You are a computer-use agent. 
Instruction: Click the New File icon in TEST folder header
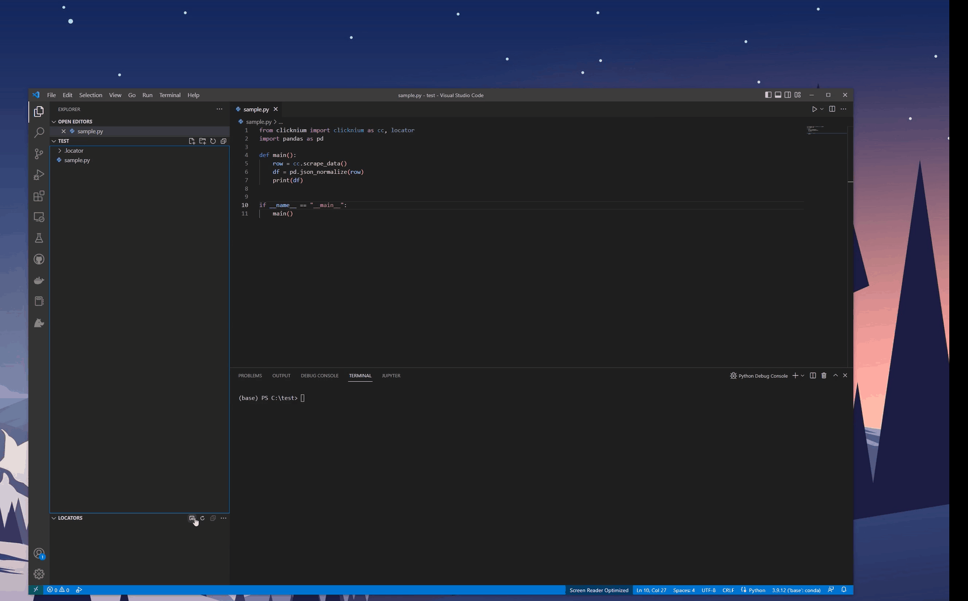[x=192, y=141]
